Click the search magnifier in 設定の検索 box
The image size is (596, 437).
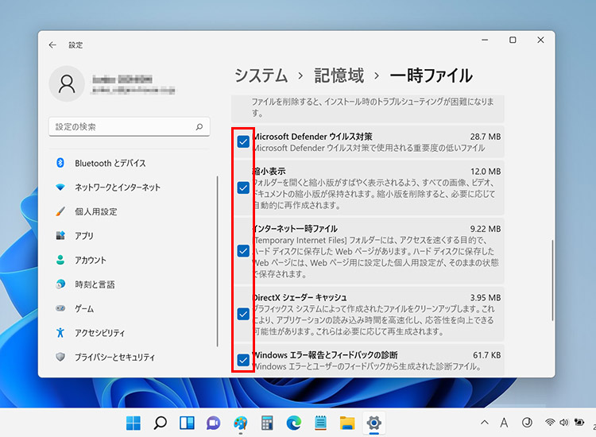pyautogui.click(x=199, y=126)
